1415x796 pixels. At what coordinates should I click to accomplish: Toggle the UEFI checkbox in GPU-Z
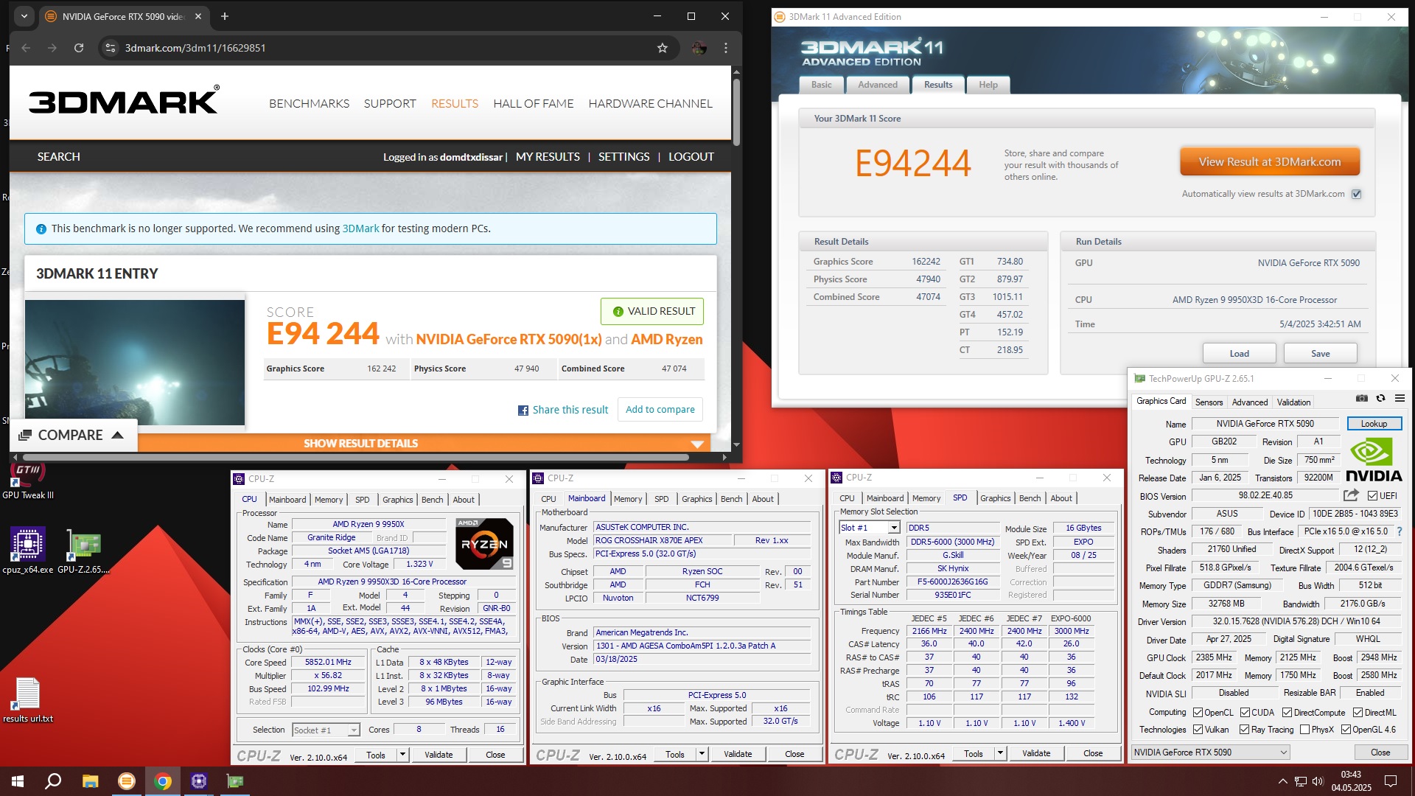[1372, 496]
